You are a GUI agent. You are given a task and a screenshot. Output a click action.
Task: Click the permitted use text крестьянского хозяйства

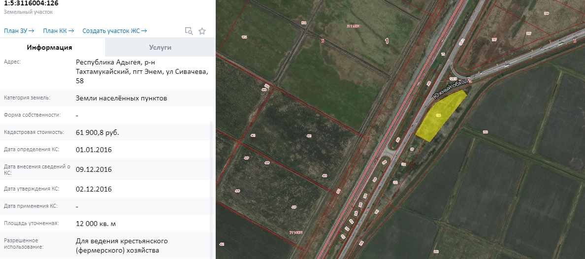[x=122, y=246]
